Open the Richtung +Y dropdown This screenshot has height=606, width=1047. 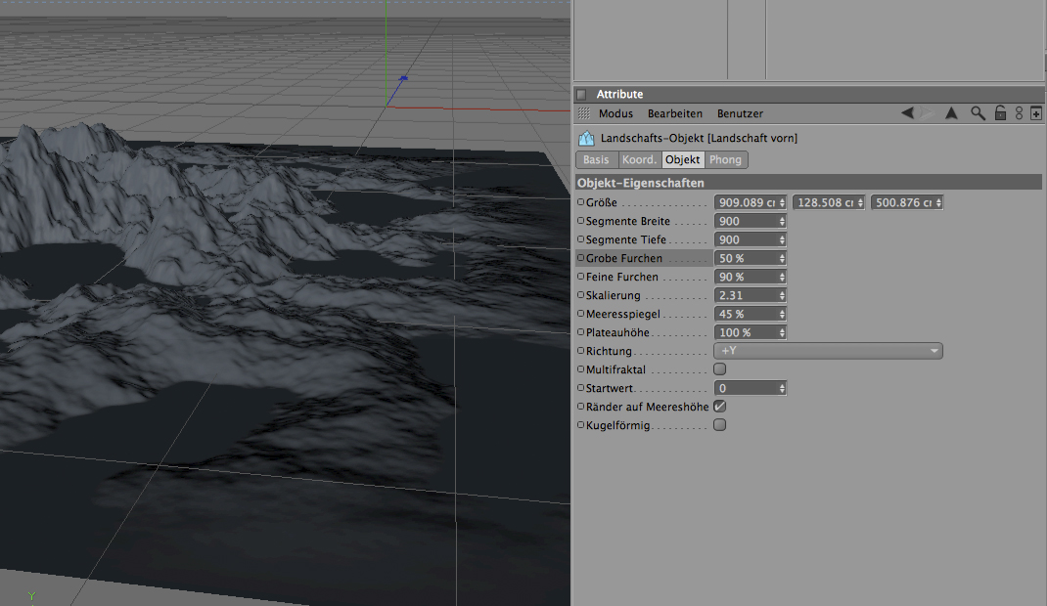click(x=829, y=351)
